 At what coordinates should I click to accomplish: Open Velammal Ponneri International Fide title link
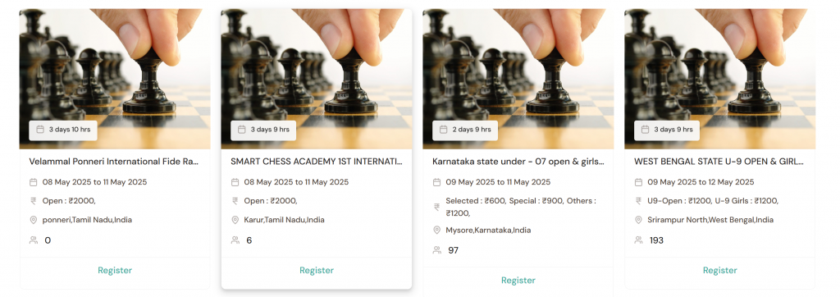coord(113,162)
